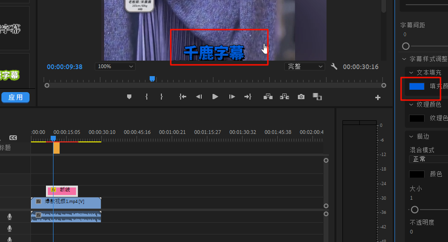Screen dimensions: 448x242
Task: Click the Mark In bracket icon
Action: point(146,97)
